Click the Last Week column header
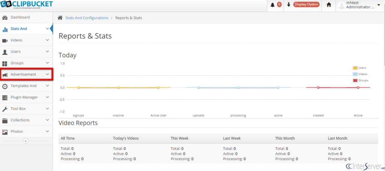 [x=232, y=138]
